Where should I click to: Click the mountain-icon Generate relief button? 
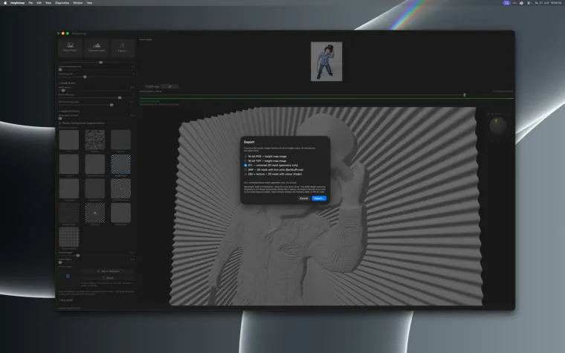[x=97, y=48]
